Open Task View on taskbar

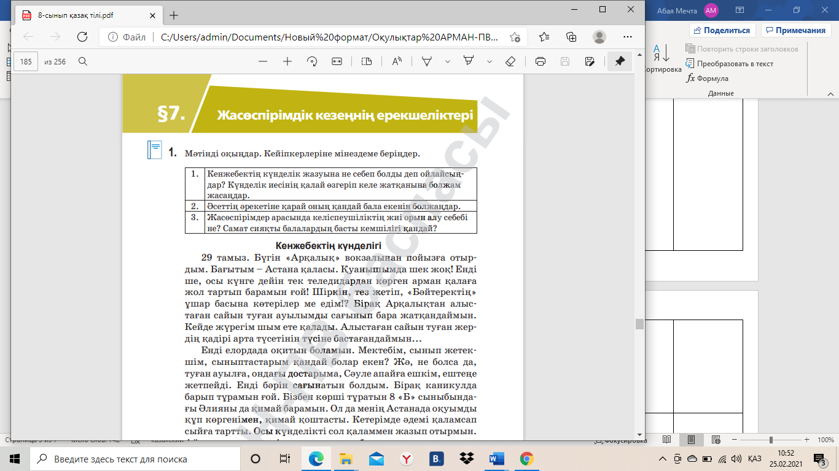pyautogui.click(x=285, y=459)
